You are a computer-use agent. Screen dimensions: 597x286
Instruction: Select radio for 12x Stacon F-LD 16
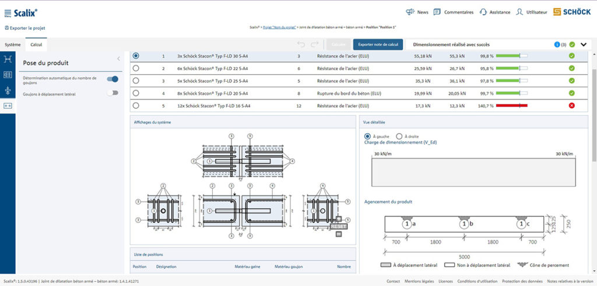136,106
